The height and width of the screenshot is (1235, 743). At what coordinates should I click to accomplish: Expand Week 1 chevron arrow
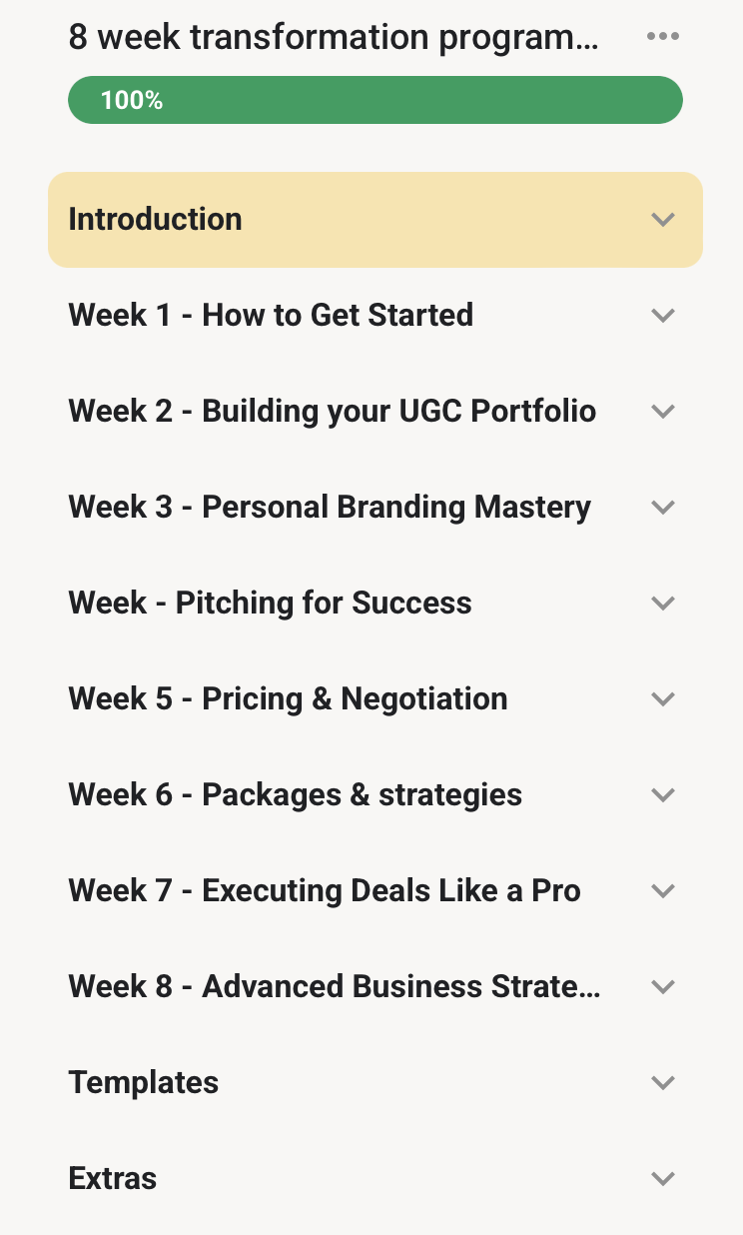coord(663,316)
